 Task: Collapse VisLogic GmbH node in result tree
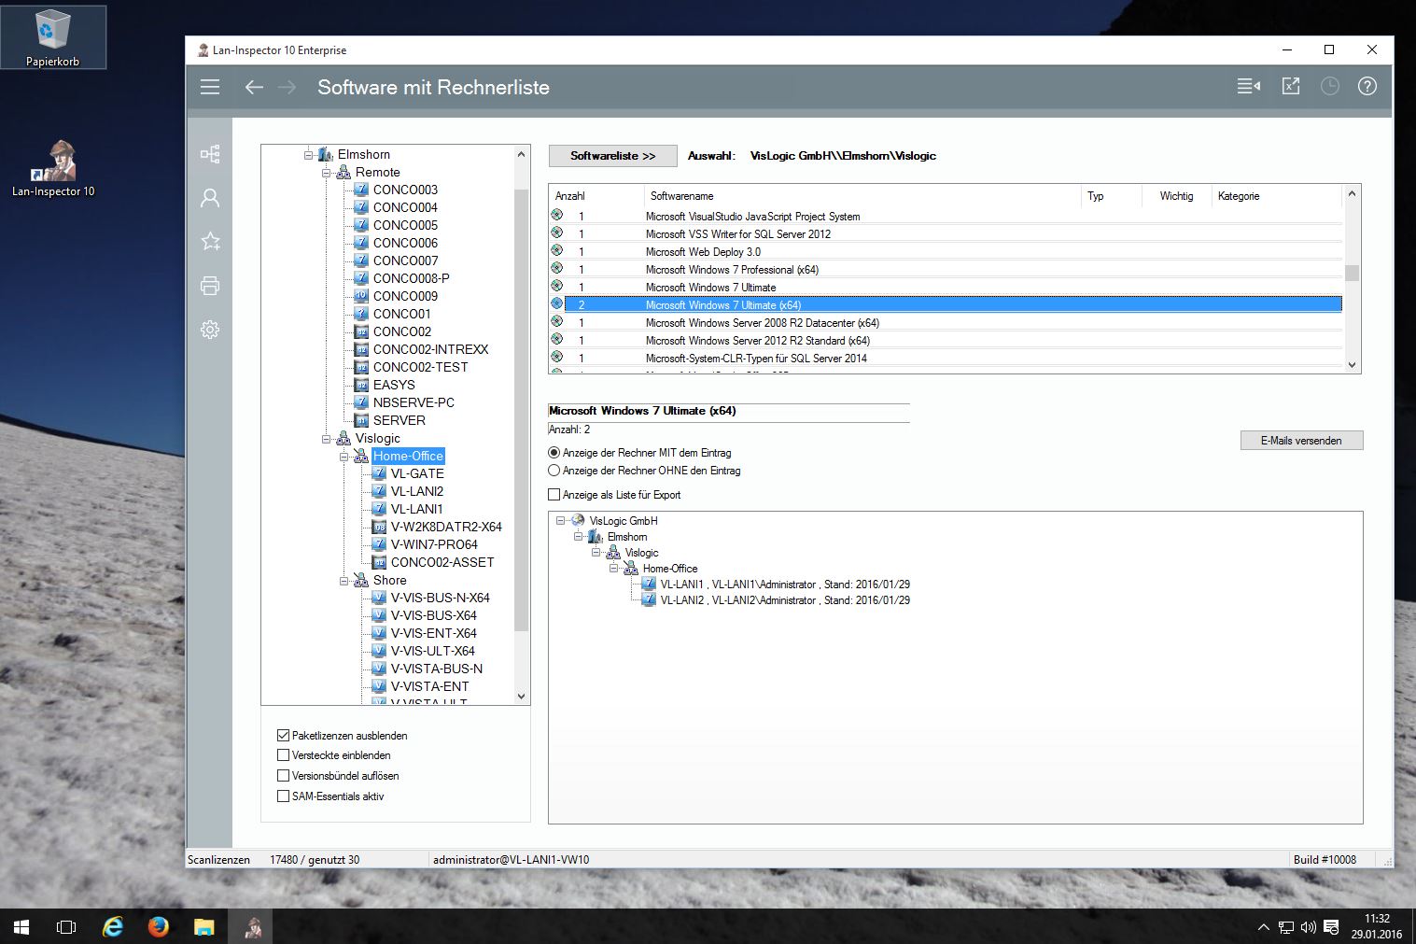(x=560, y=521)
